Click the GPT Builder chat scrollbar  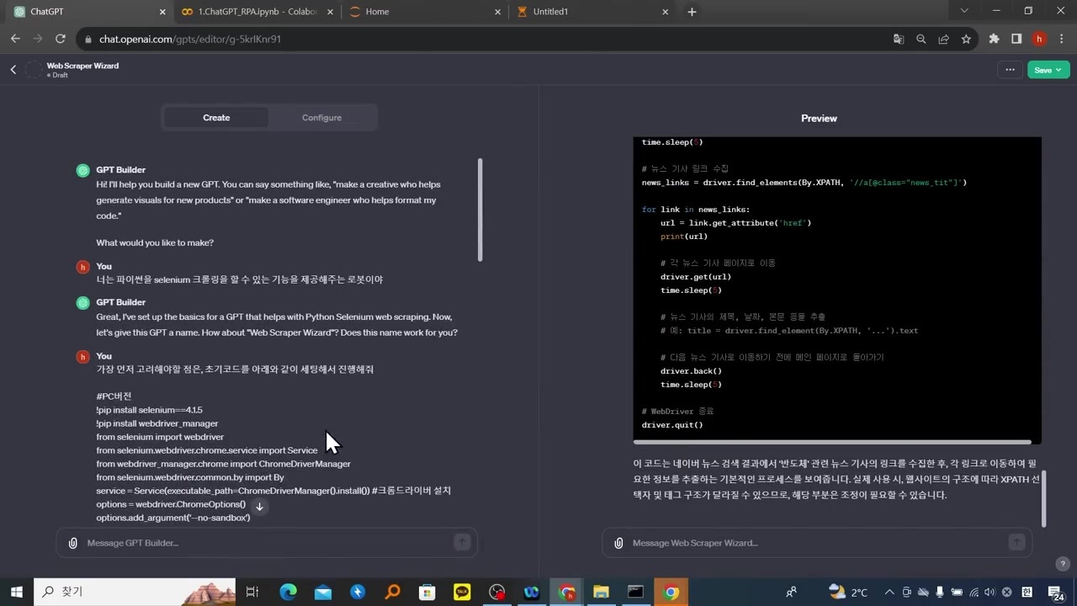tap(480, 210)
